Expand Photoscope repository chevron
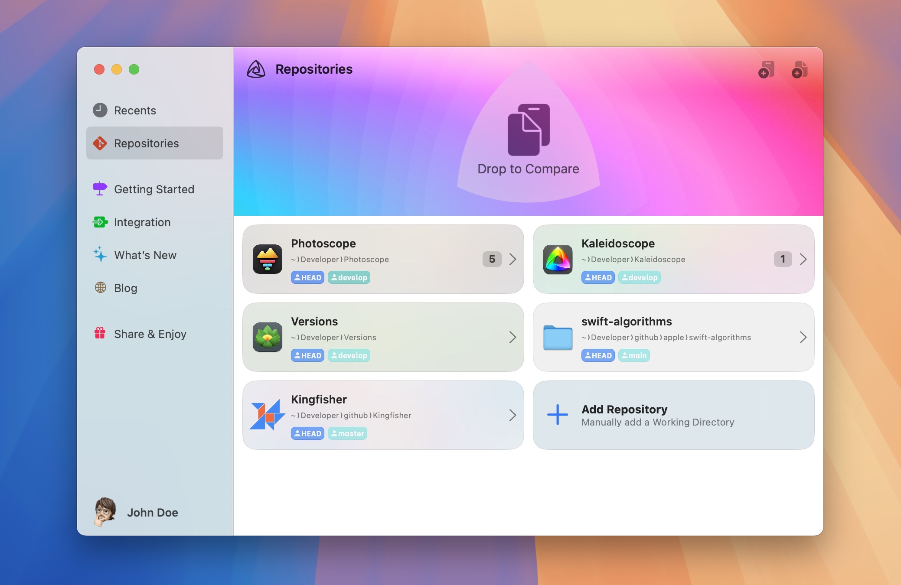This screenshot has width=901, height=585. point(513,259)
